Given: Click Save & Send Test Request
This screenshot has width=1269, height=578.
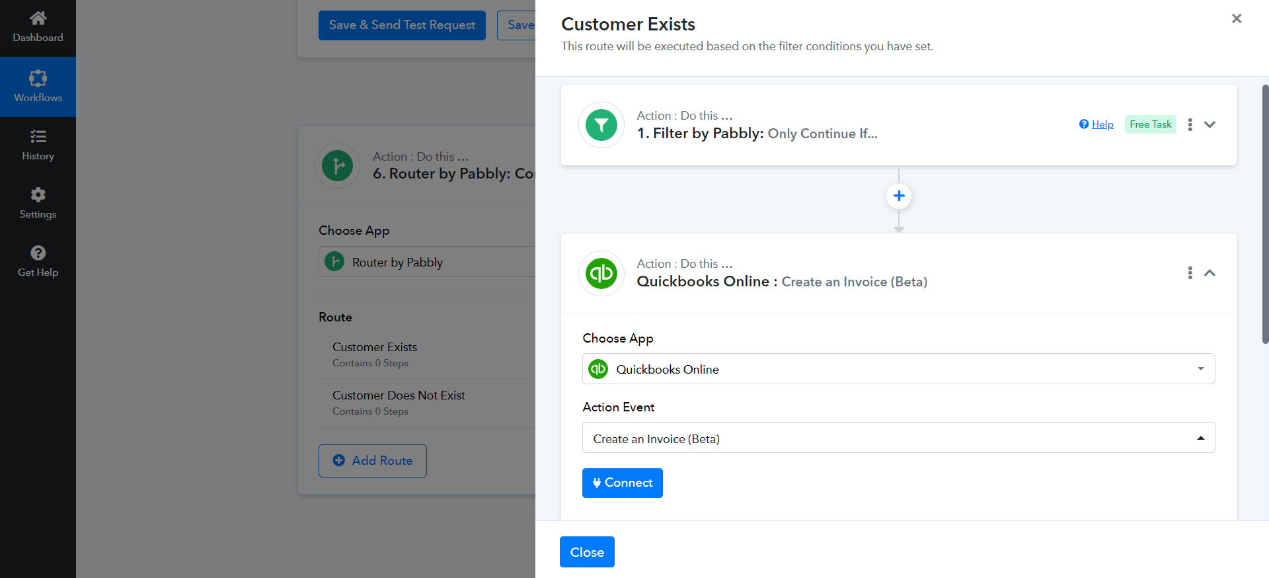Looking at the screenshot, I should 402,25.
